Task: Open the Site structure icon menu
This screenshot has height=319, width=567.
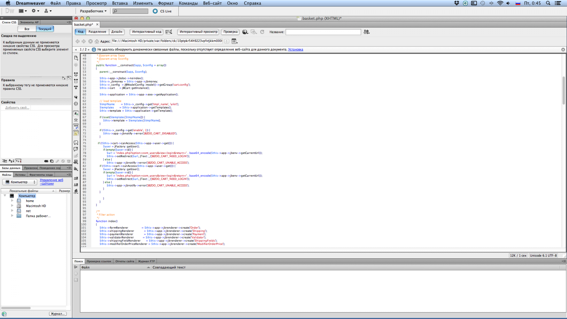Action: point(48,11)
